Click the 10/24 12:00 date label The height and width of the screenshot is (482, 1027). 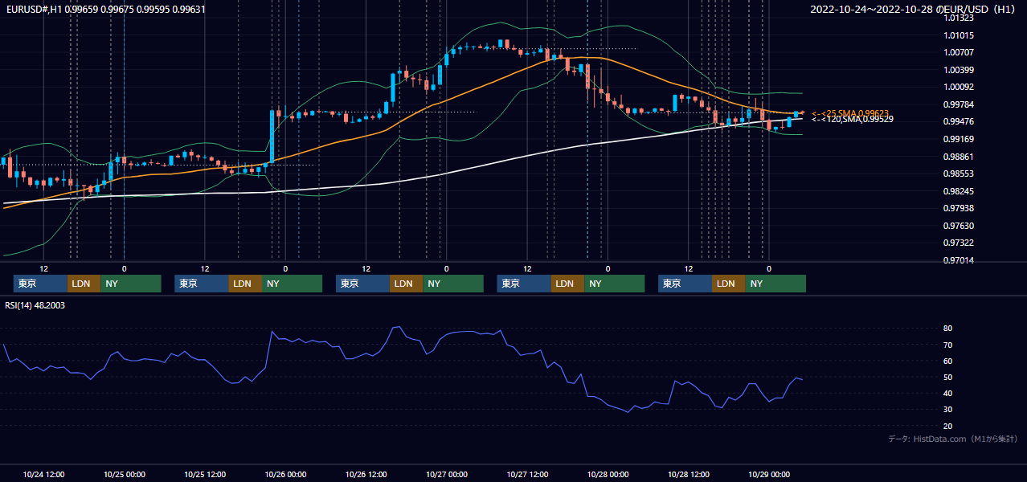[x=43, y=475]
